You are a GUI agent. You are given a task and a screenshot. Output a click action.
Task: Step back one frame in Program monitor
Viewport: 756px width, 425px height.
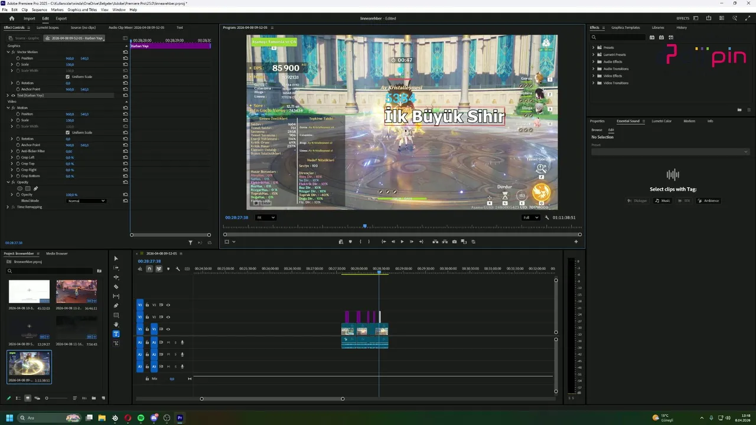coord(393,241)
